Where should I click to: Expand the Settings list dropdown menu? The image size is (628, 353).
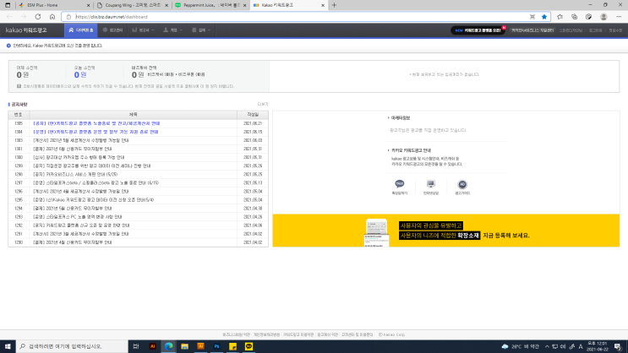point(201,30)
